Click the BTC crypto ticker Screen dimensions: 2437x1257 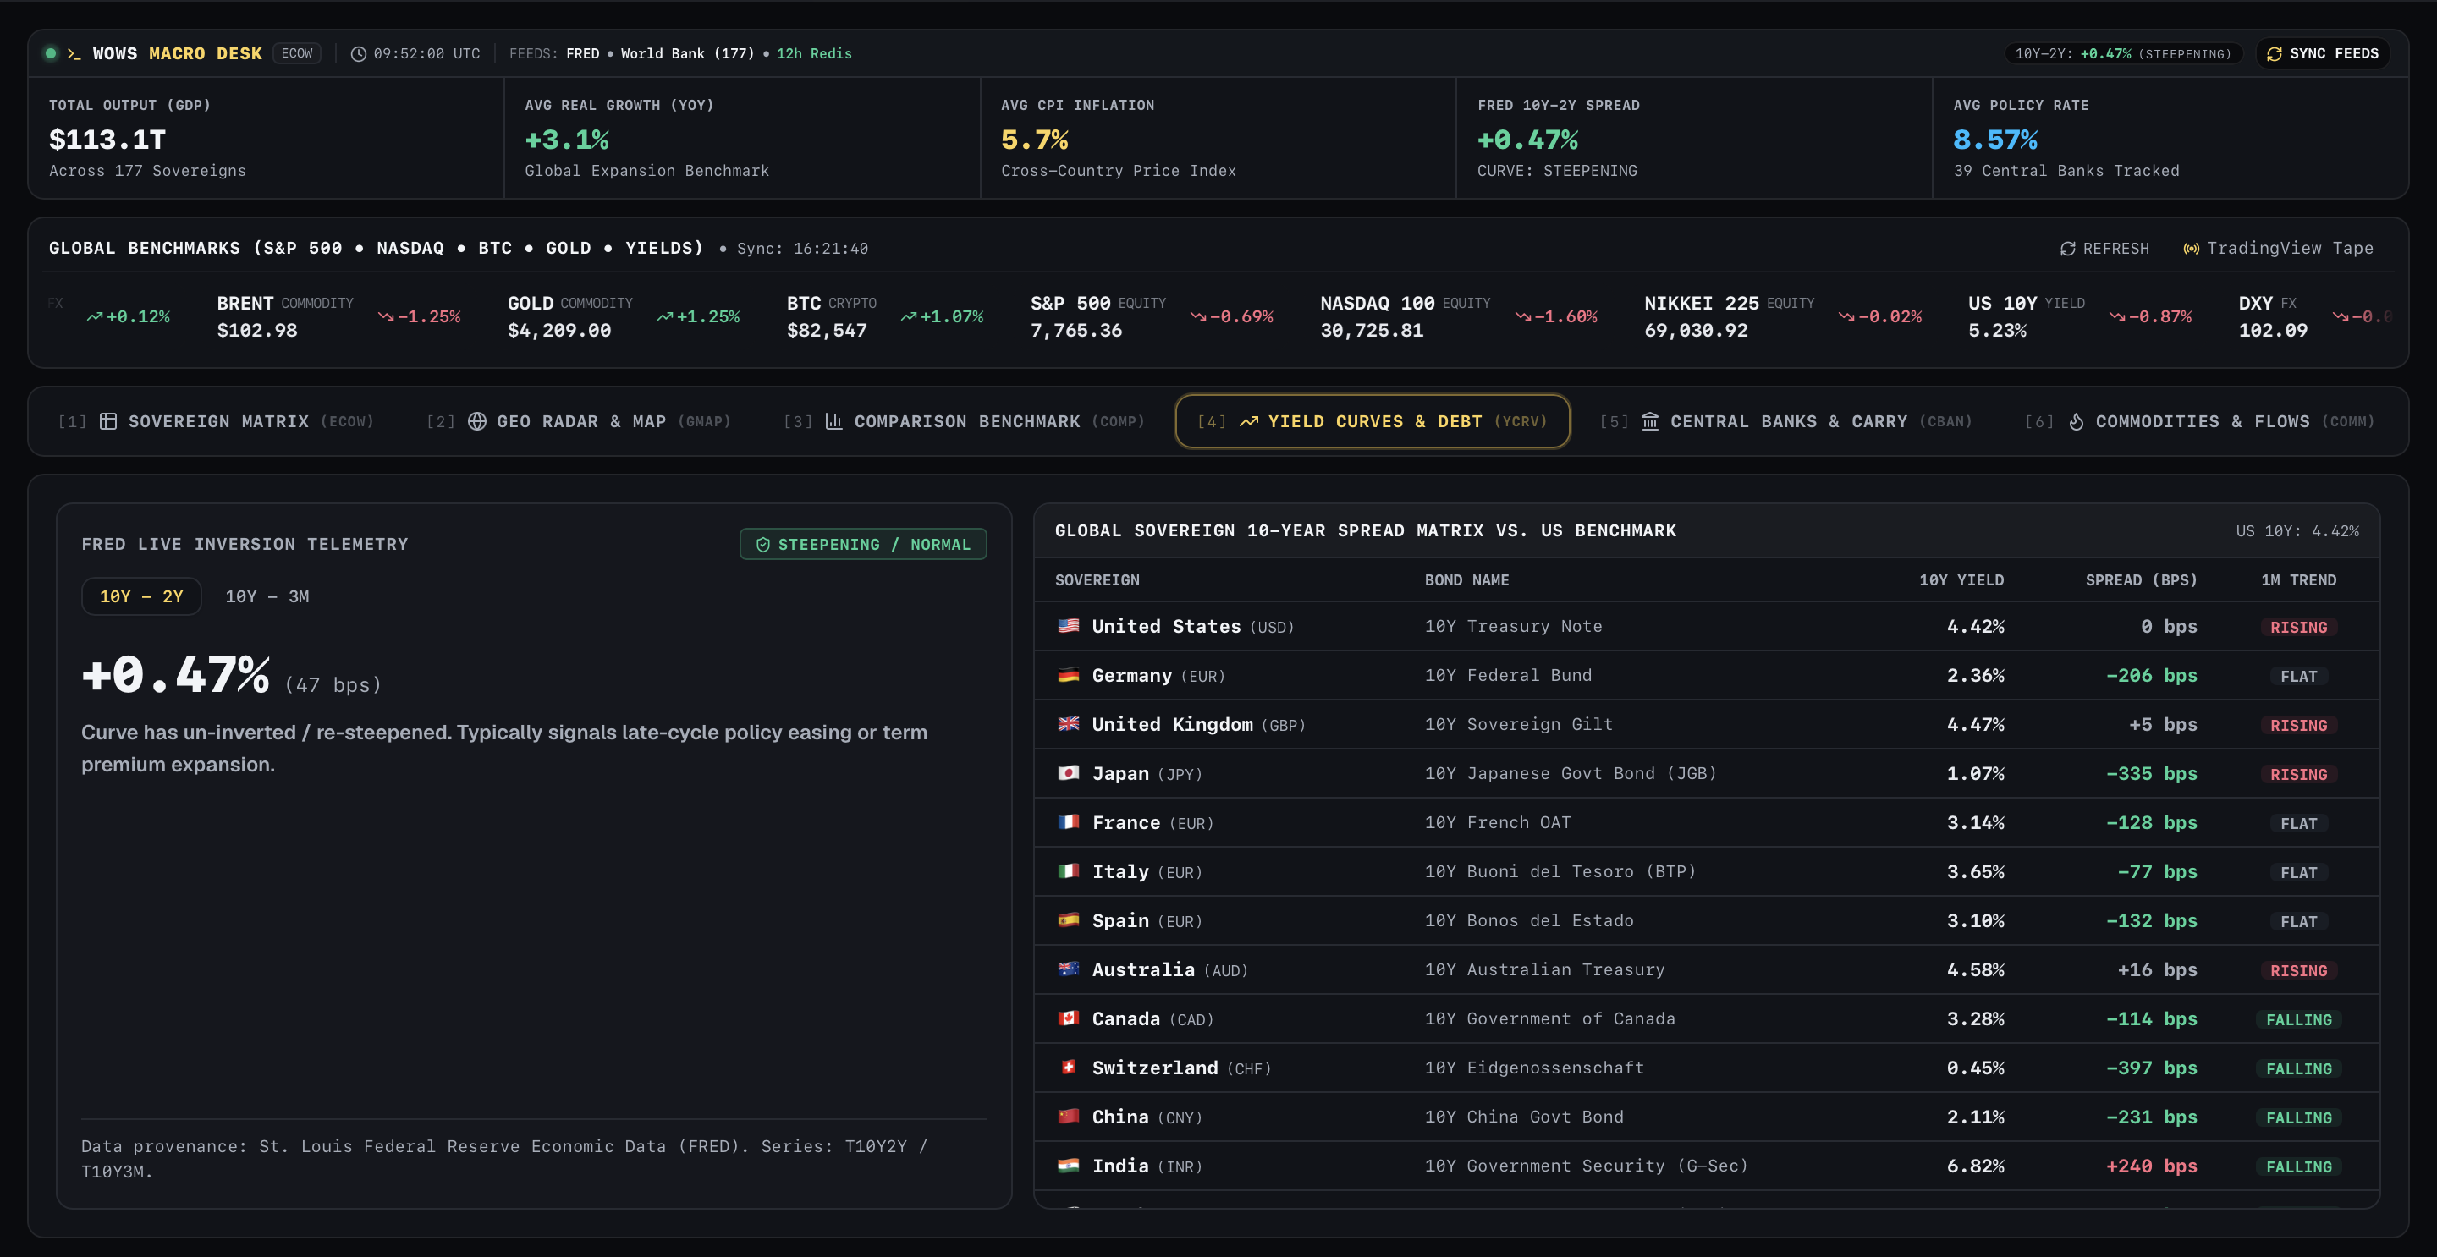pyautogui.click(x=884, y=317)
